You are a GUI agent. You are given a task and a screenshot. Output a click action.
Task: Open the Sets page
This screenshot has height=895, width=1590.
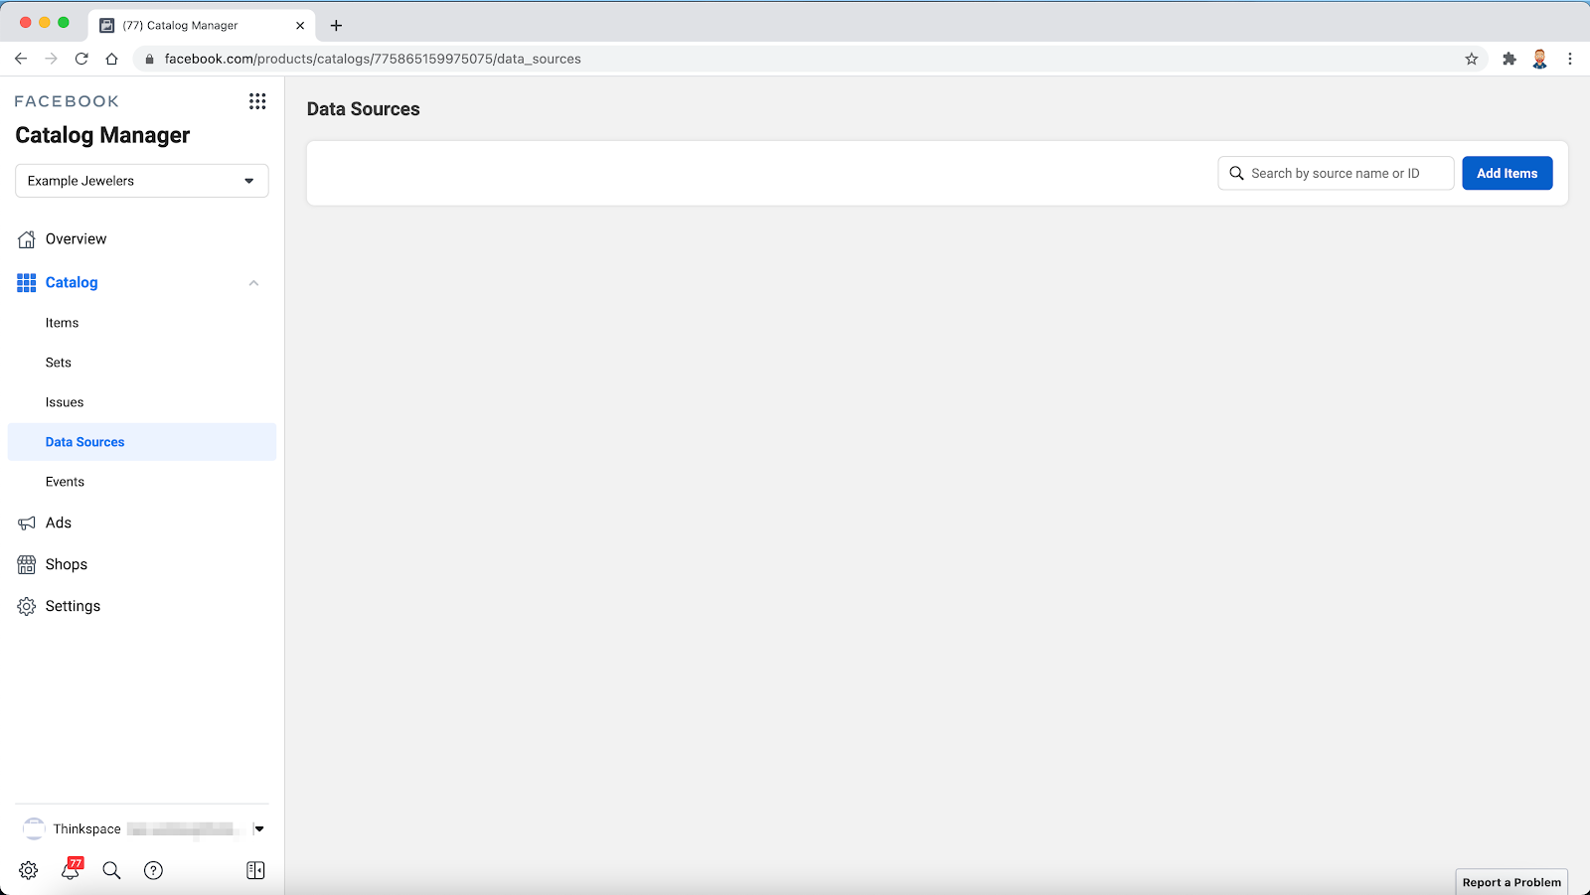point(59,363)
